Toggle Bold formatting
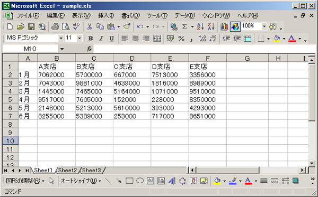The width and height of the screenshot is (318, 197). coord(91,39)
